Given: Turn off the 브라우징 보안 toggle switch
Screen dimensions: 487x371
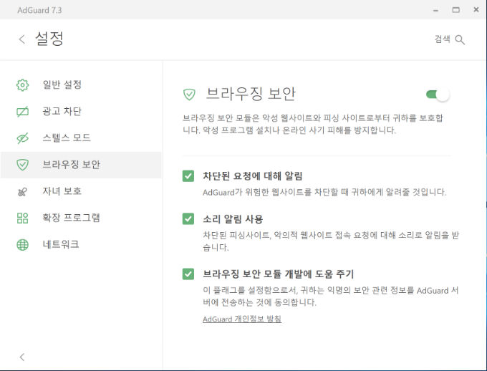Looking at the screenshot, I should [438, 95].
